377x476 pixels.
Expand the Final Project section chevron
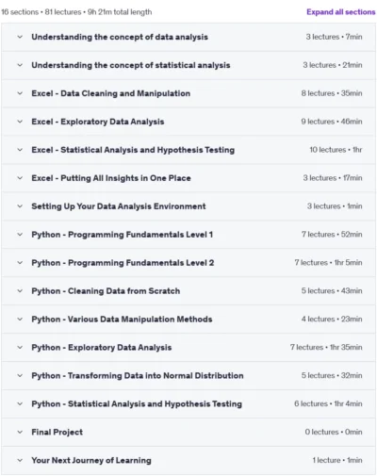pyautogui.click(x=20, y=432)
